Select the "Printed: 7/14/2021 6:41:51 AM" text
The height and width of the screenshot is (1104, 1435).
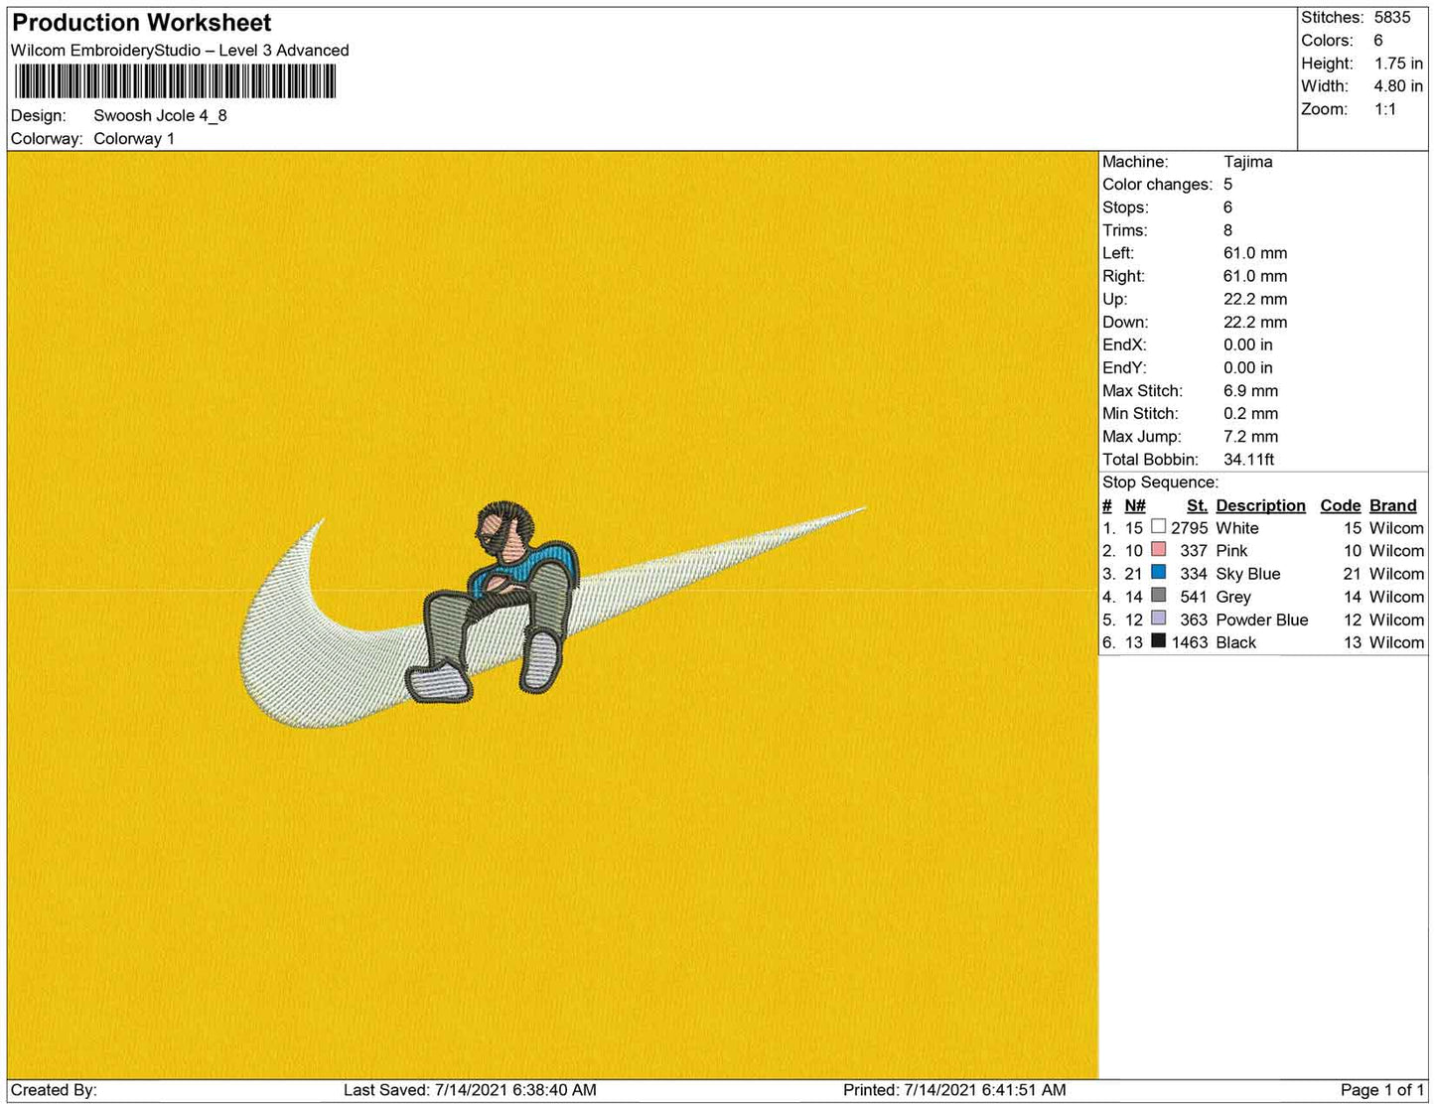click(954, 1090)
